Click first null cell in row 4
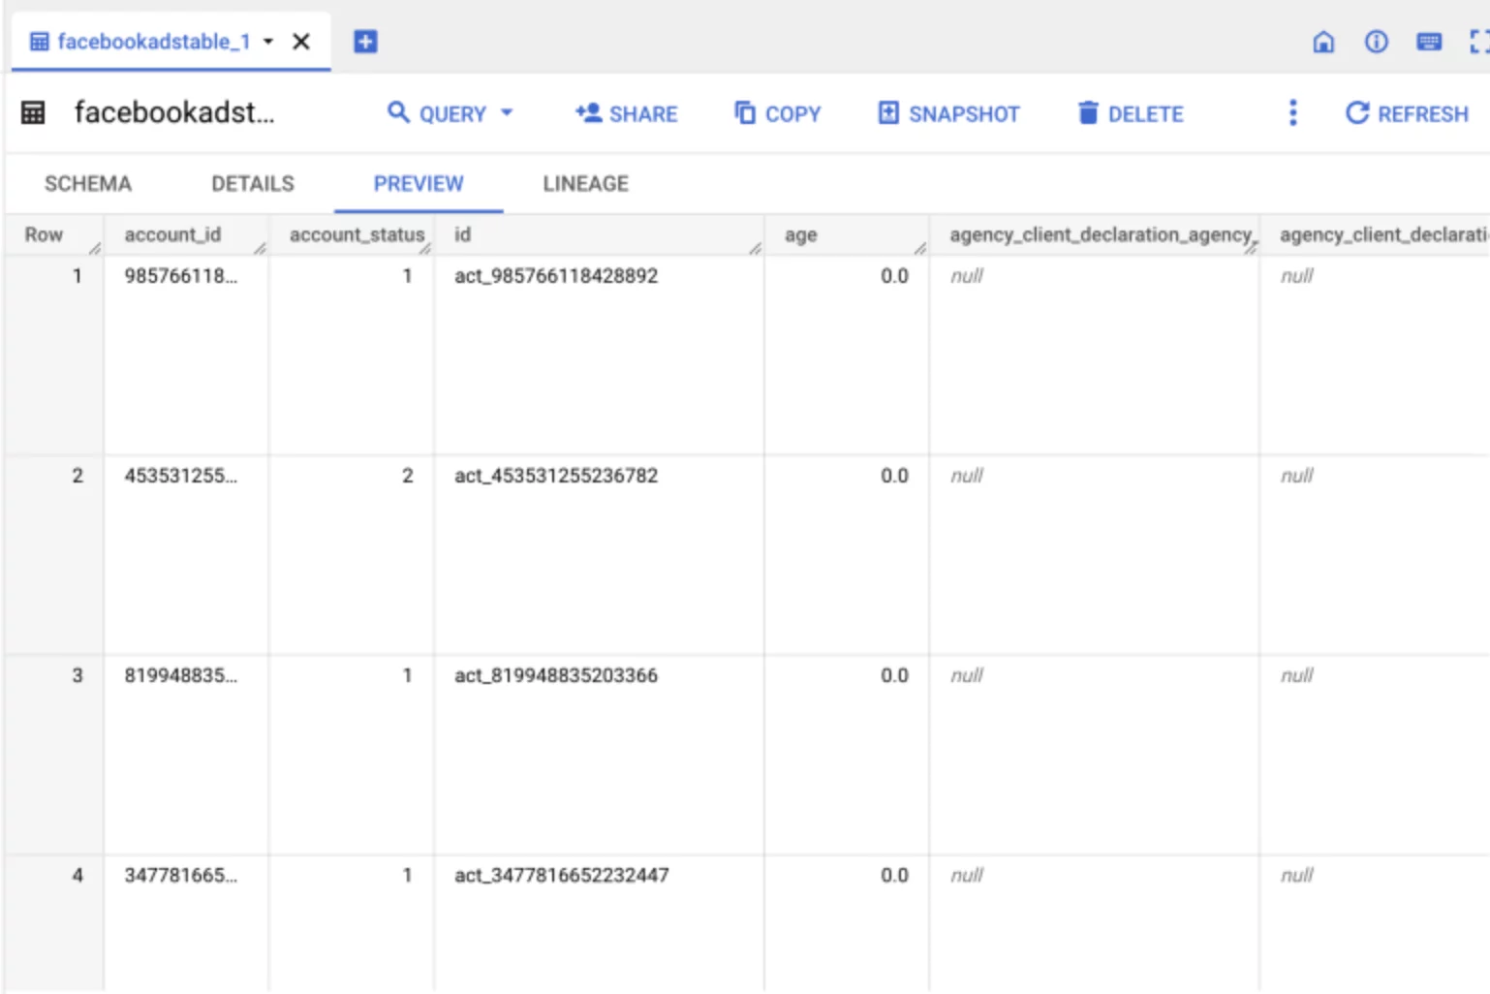The height and width of the screenshot is (994, 1490). click(967, 875)
